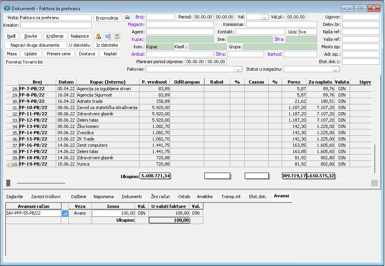385x266 pixels.
Task: Click the vertical scrollbar of the invoice list
Action: (x=375, y=159)
